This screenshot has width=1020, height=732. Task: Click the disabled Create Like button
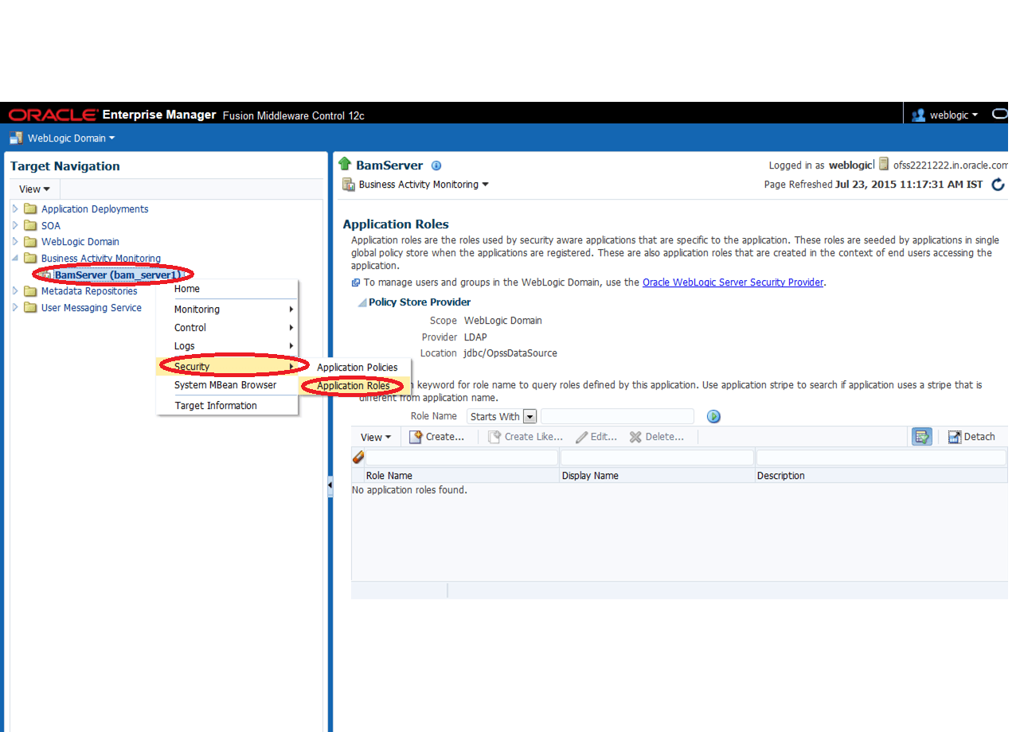(x=526, y=437)
